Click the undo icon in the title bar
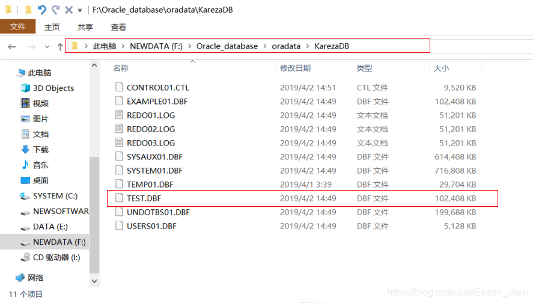This screenshot has width=533, height=303. coord(41,10)
